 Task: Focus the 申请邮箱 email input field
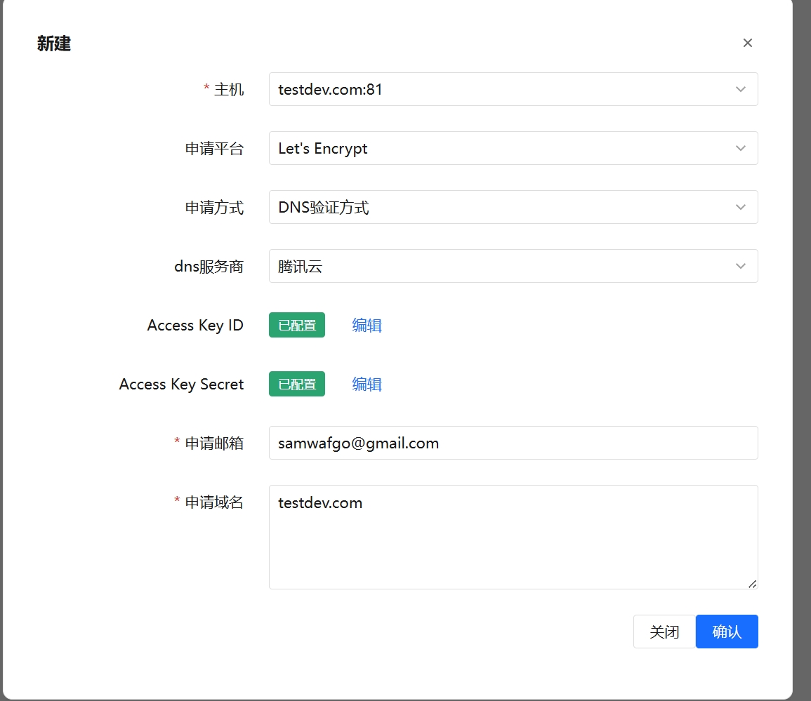tap(513, 443)
